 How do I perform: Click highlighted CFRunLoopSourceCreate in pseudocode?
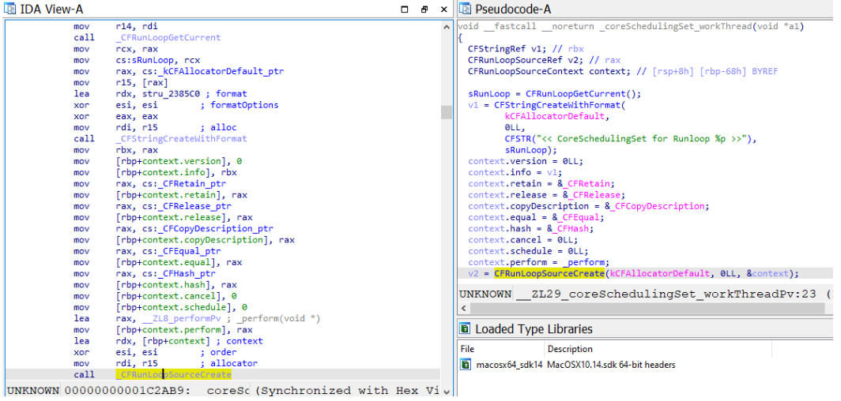pos(549,274)
